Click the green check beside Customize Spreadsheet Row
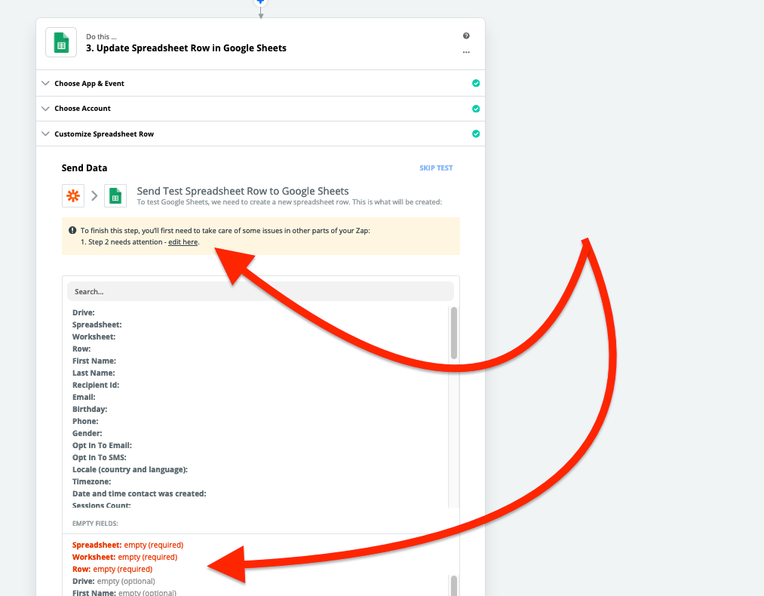The height and width of the screenshot is (596, 764). tap(476, 134)
